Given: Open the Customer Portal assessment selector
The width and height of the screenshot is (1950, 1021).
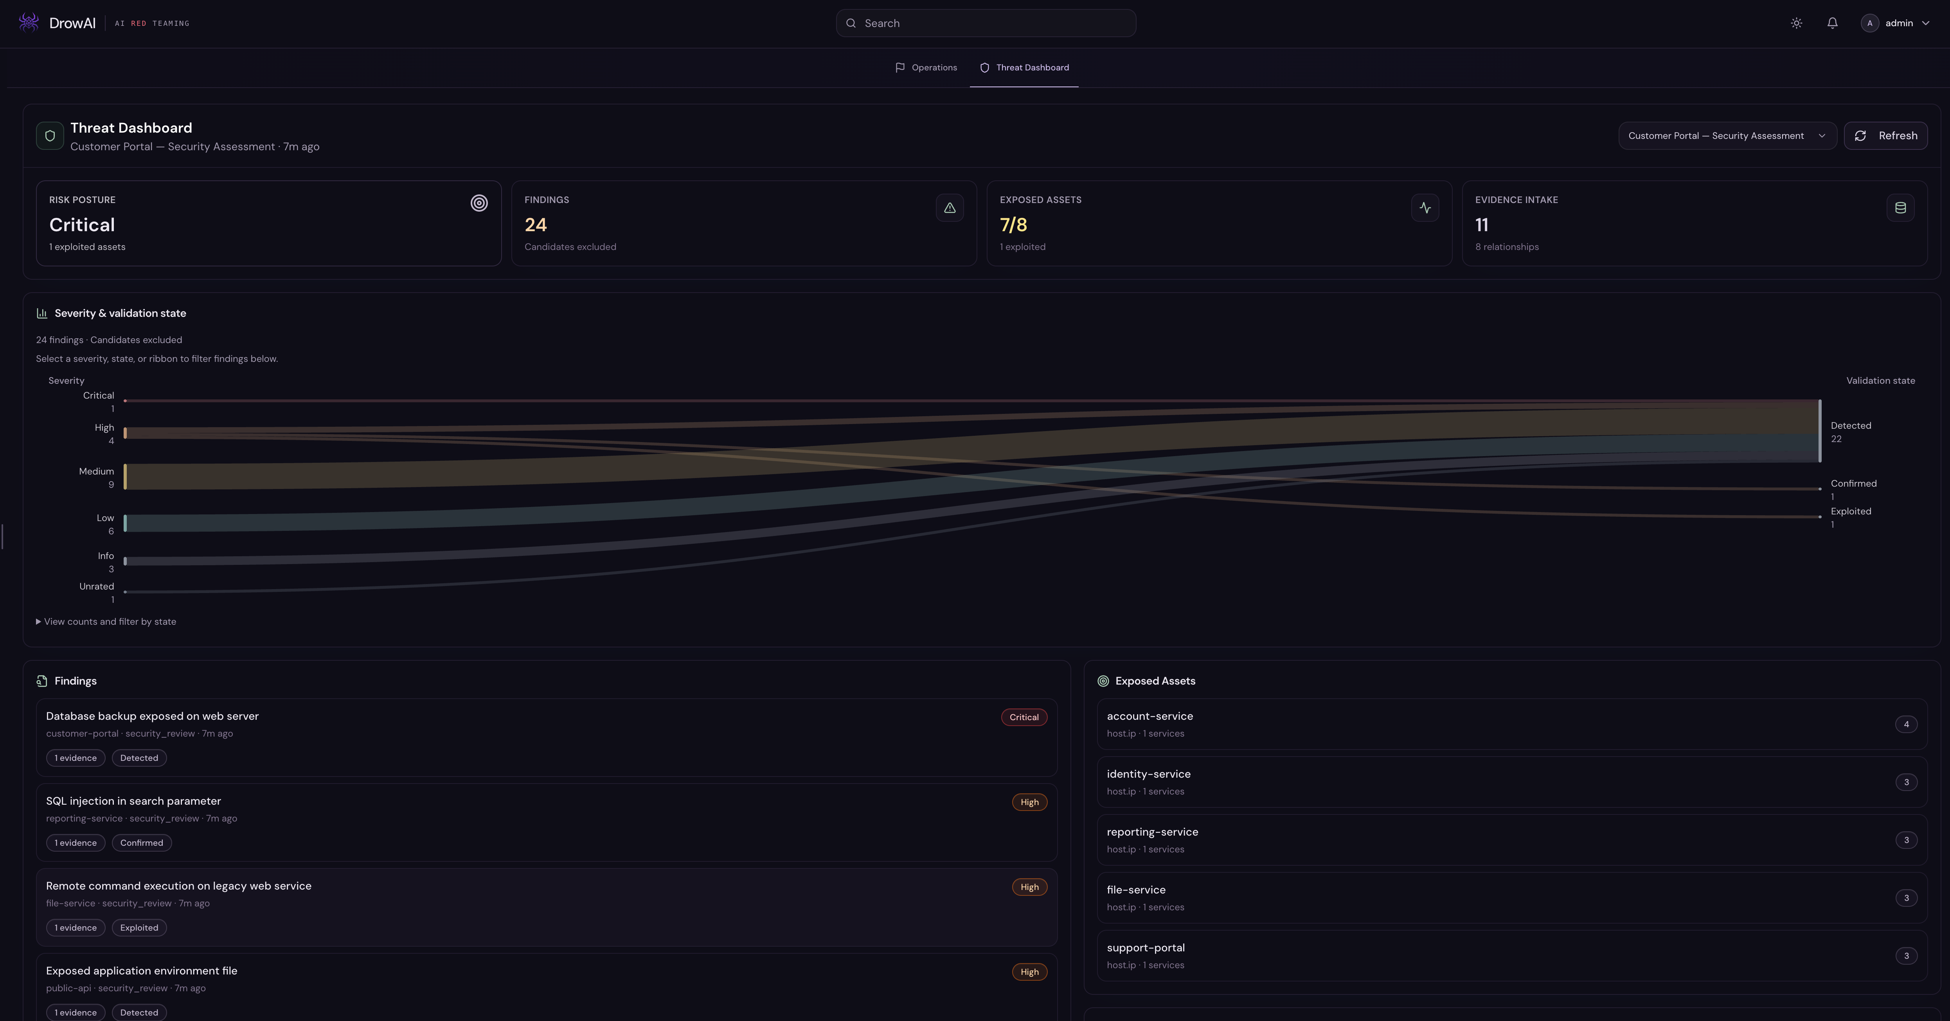Looking at the screenshot, I should coord(1727,136).
